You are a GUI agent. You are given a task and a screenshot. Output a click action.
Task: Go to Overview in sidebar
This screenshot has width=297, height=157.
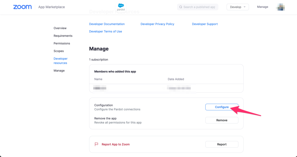[60, 28]
